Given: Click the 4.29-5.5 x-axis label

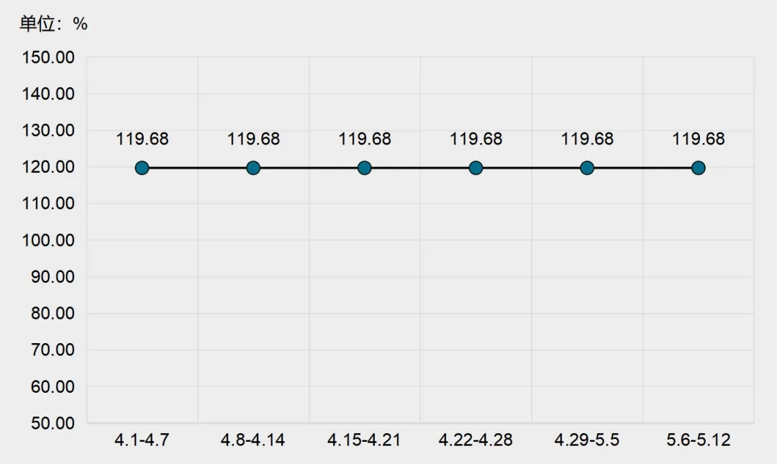Looking at the screenshot, I should click(587, 440).
